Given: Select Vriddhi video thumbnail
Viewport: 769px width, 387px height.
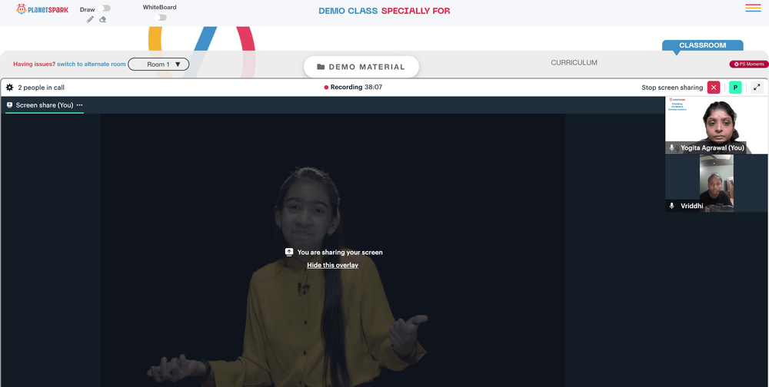Looking at the screenshot, I should (717, 184).
